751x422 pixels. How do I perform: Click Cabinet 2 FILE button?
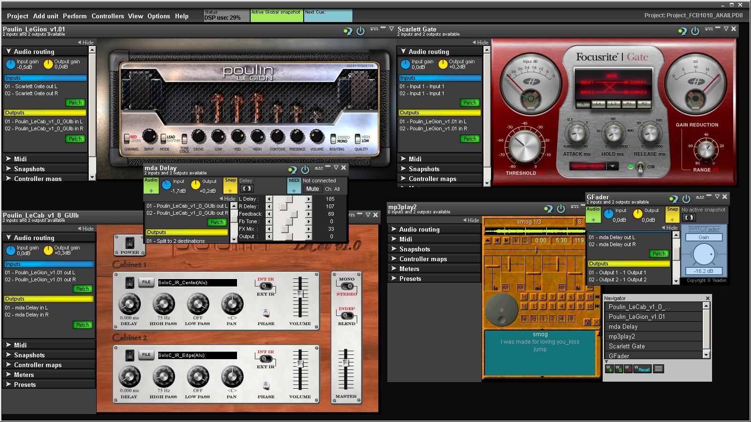146,355
